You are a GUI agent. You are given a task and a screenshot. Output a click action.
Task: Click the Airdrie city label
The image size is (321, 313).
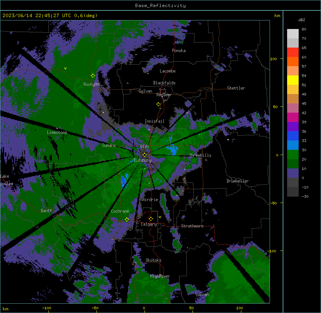[x=150, y=200]
